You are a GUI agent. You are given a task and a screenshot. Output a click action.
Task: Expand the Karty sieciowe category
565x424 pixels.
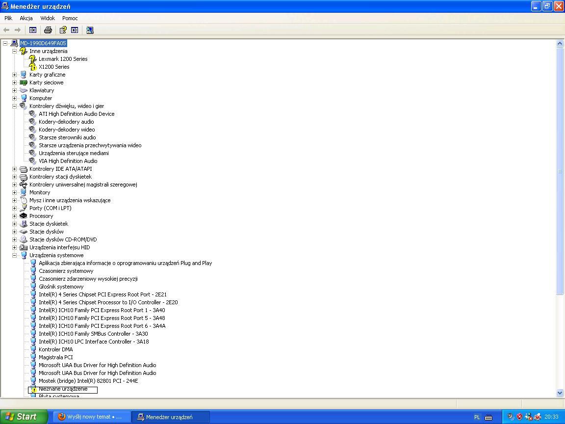click(14, 82)
